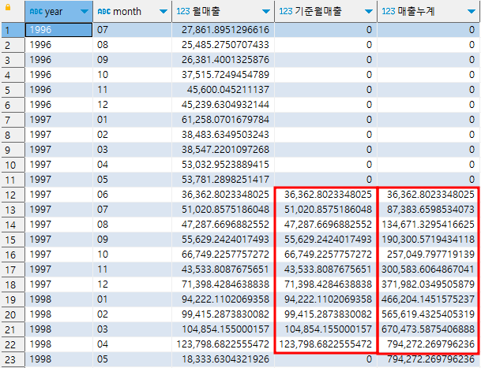Select row number 1 header
The image size is (481, 368).
(x=13, y=30)
